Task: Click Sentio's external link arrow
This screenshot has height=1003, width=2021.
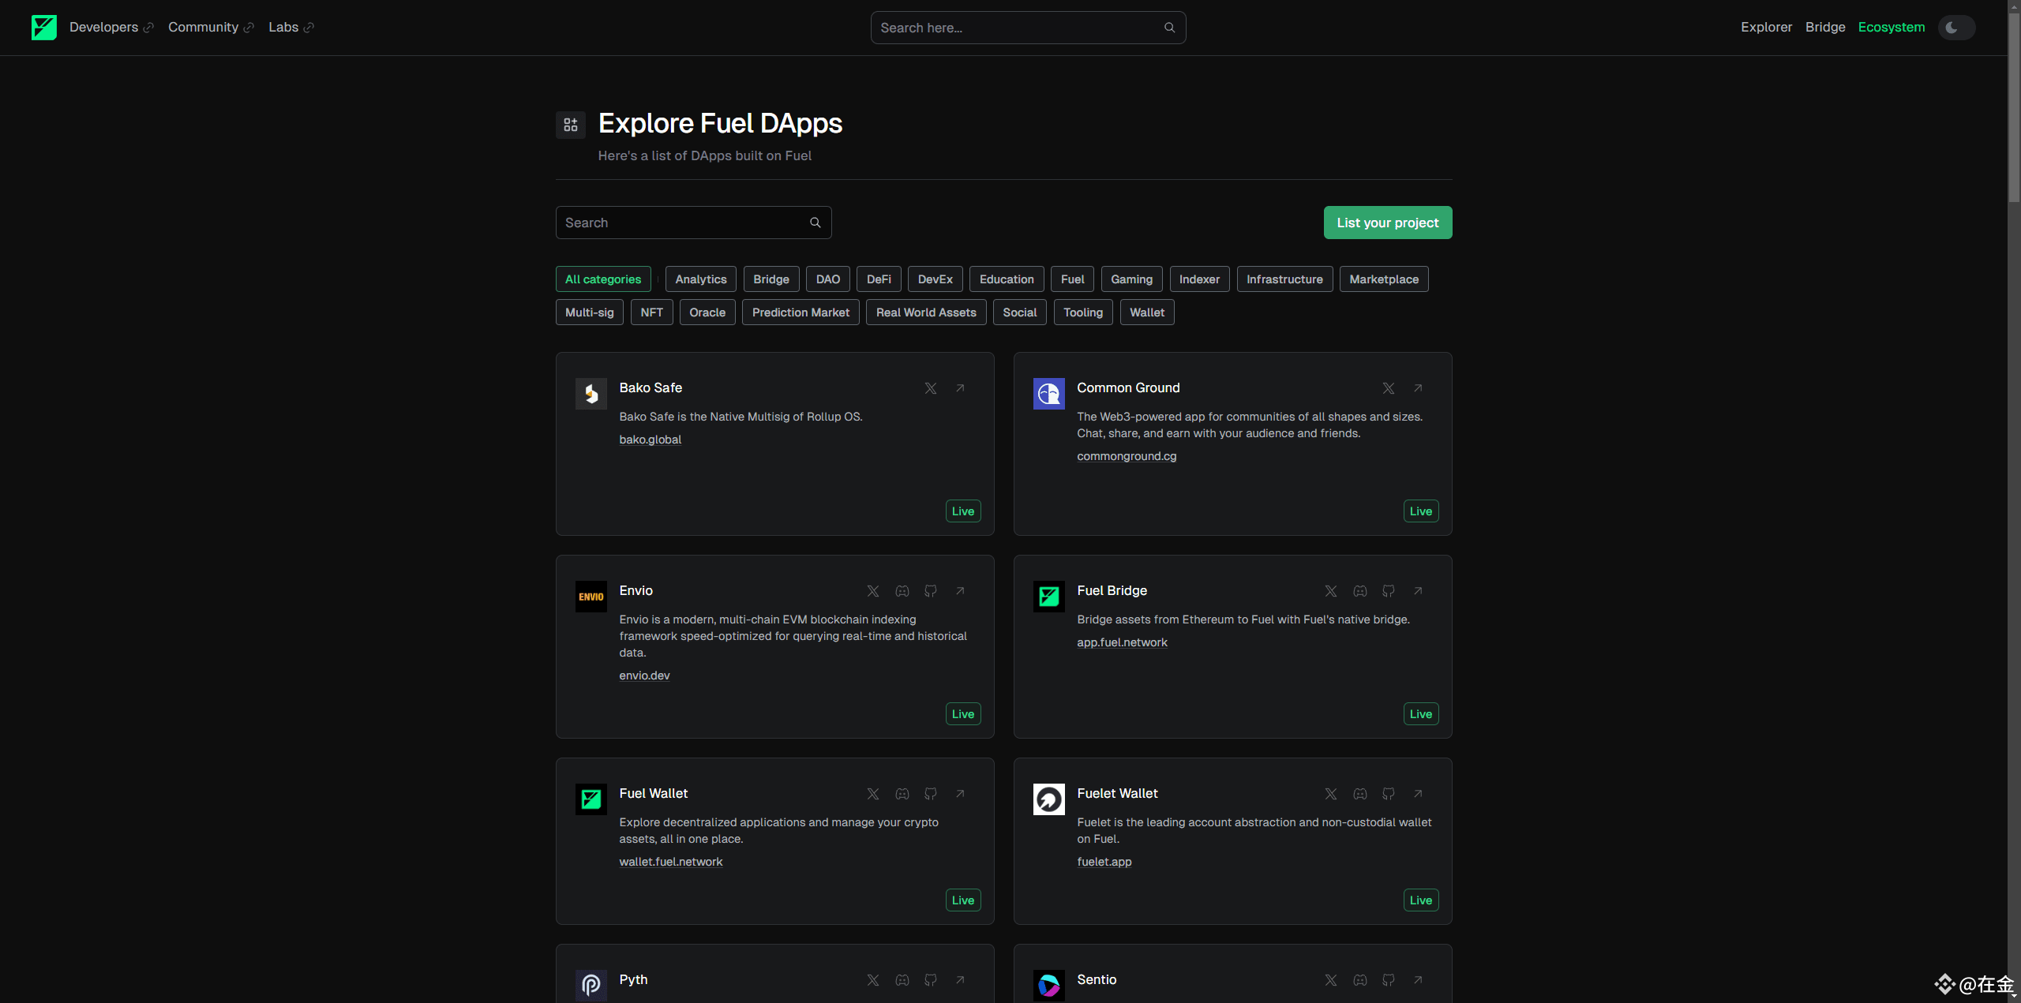Action: [1418, 980]
